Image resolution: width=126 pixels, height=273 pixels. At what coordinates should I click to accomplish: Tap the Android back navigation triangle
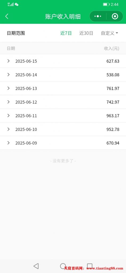pos(36,266)
